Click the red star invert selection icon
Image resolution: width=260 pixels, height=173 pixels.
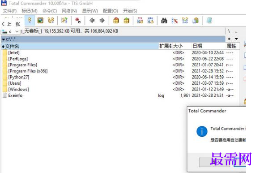(78, 21)
